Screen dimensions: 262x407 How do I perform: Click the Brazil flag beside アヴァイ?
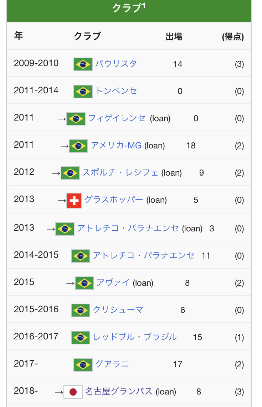coord(84,283)
